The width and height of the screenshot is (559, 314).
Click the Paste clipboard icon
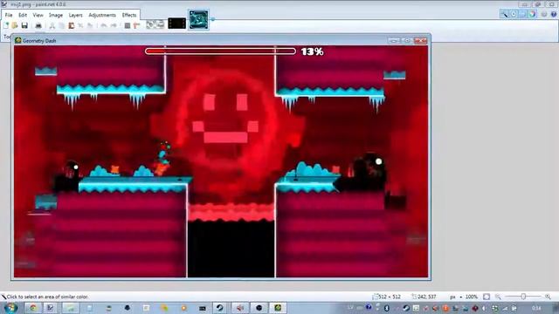tap(72, 25)
